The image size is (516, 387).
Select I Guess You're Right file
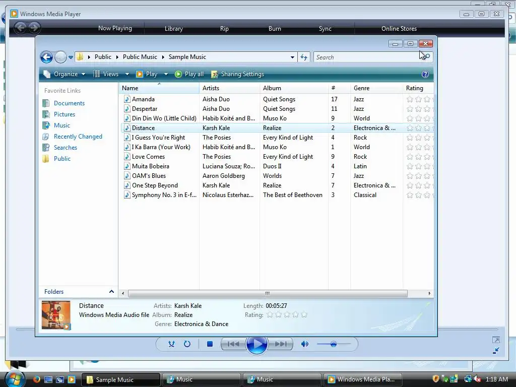158,138
